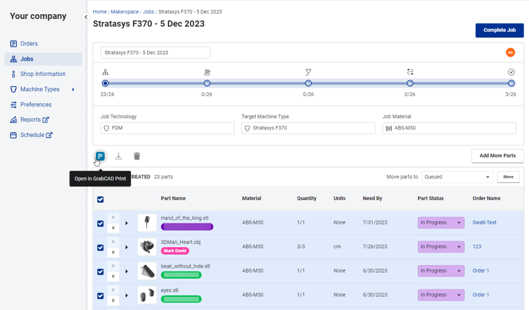Viewport: 529px width, 310px height.
Task: Expand the Hand_of_the_king.stl row details
Action: [x=127, y=223]
